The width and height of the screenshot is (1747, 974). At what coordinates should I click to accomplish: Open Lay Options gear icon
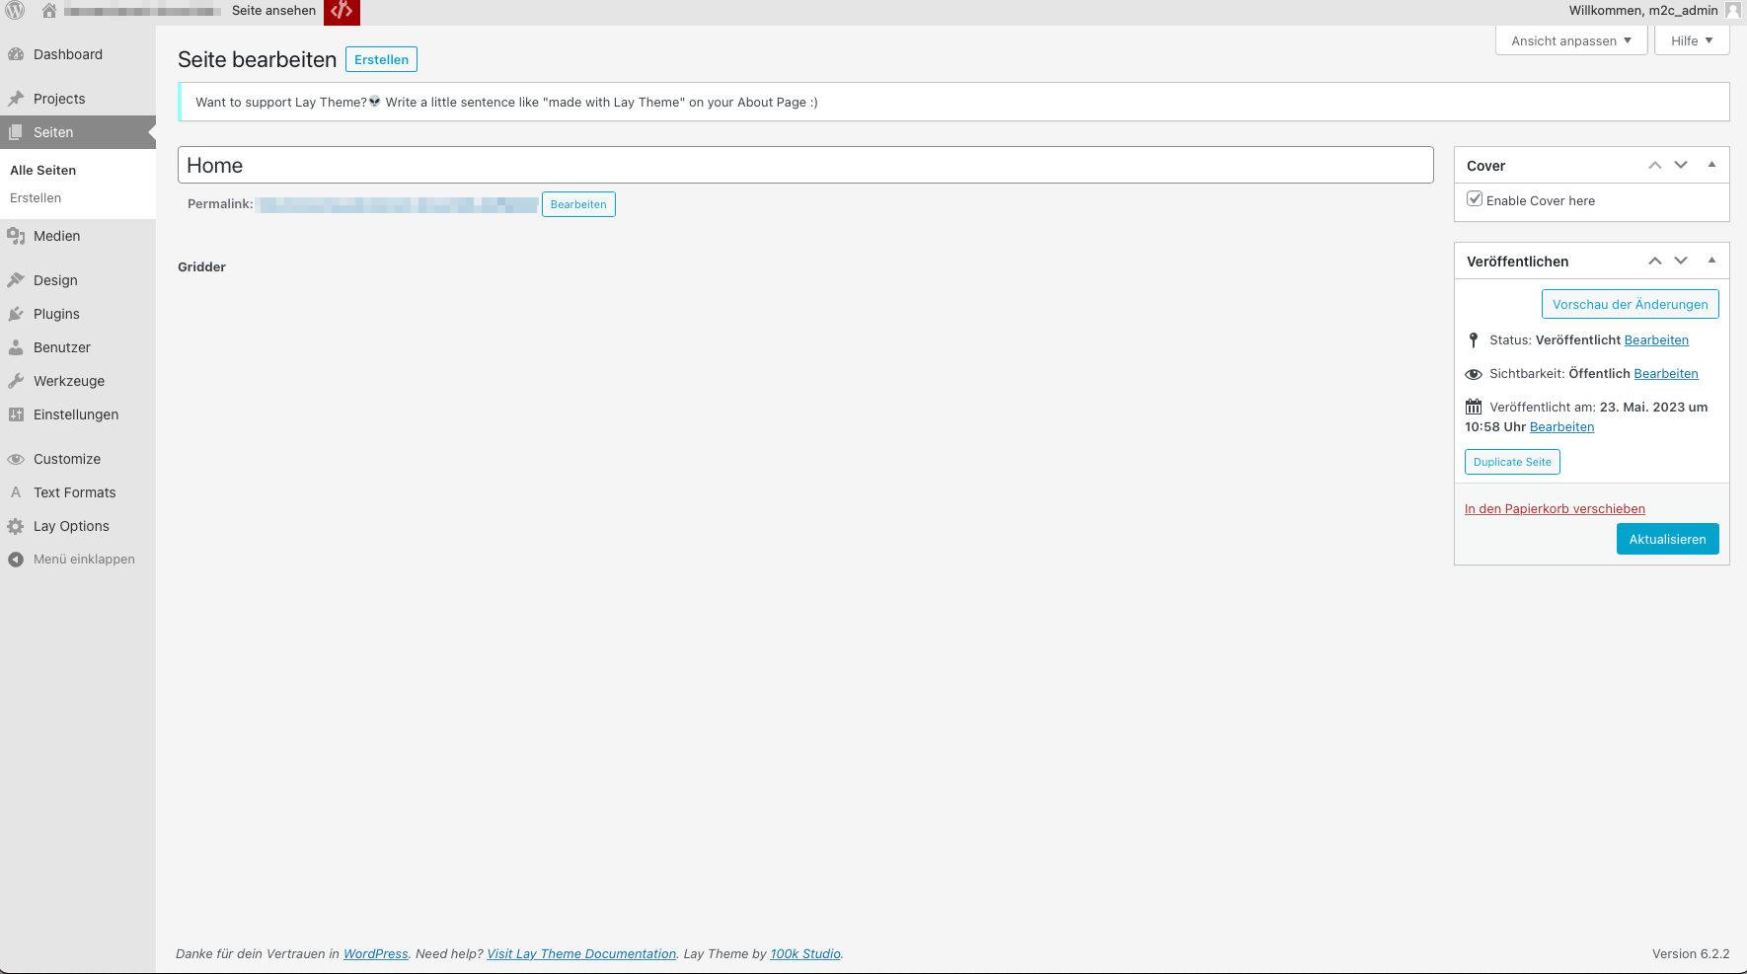click(16, 527)
